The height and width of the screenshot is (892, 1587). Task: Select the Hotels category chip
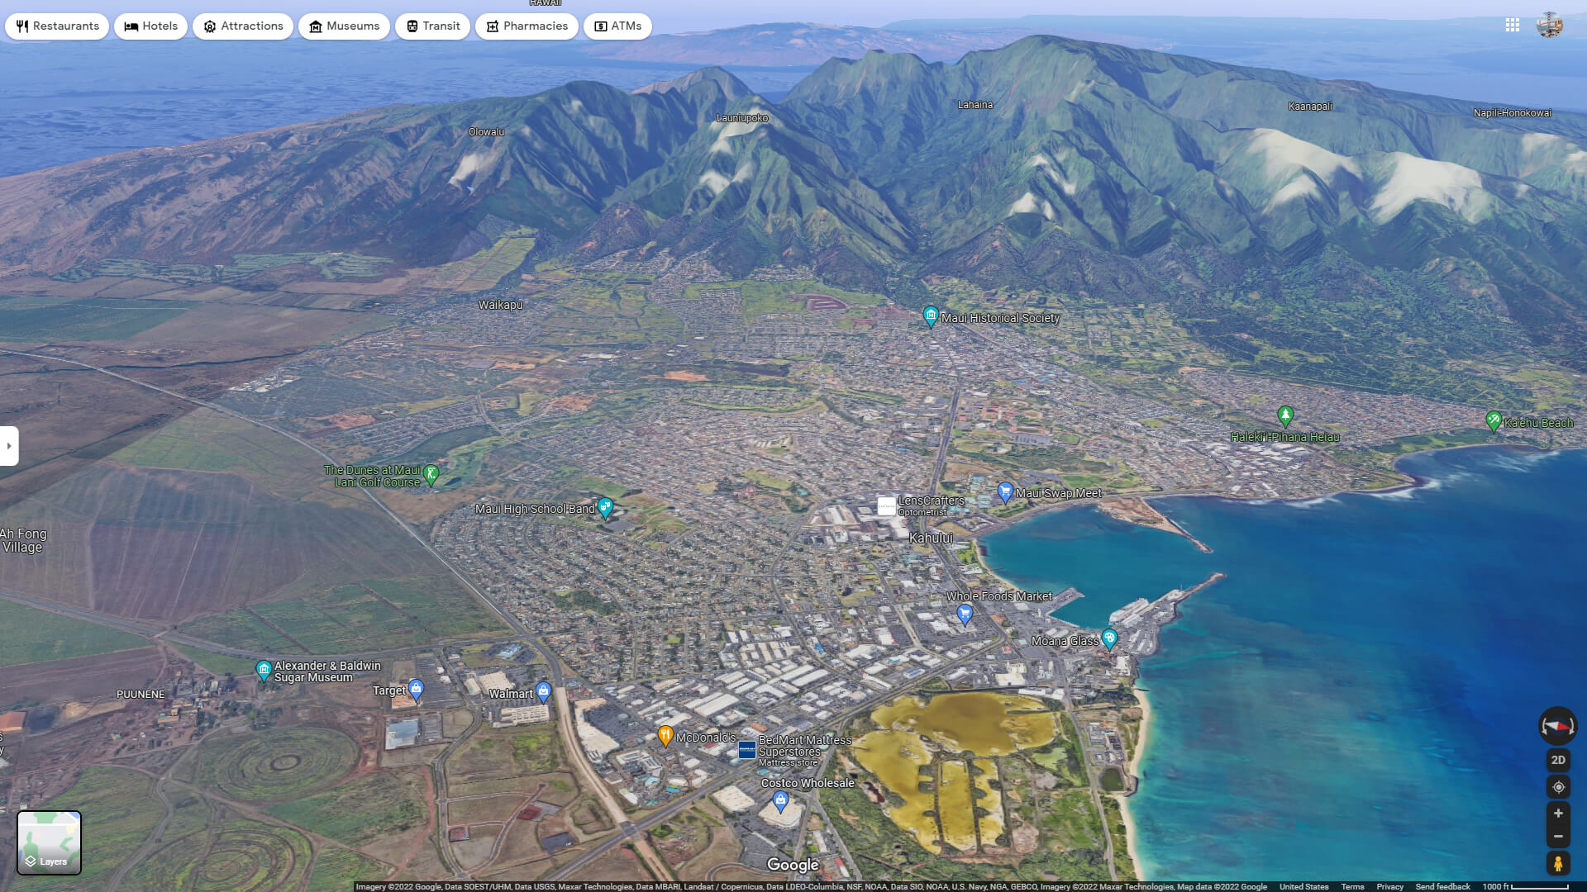150,26
